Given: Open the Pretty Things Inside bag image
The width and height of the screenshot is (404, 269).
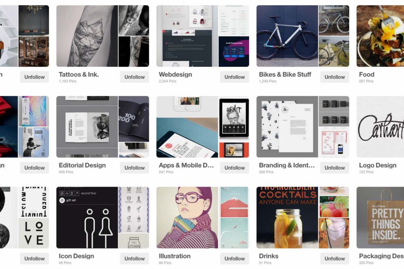Looking at the screenshot, I should click(x=380, y=218).
